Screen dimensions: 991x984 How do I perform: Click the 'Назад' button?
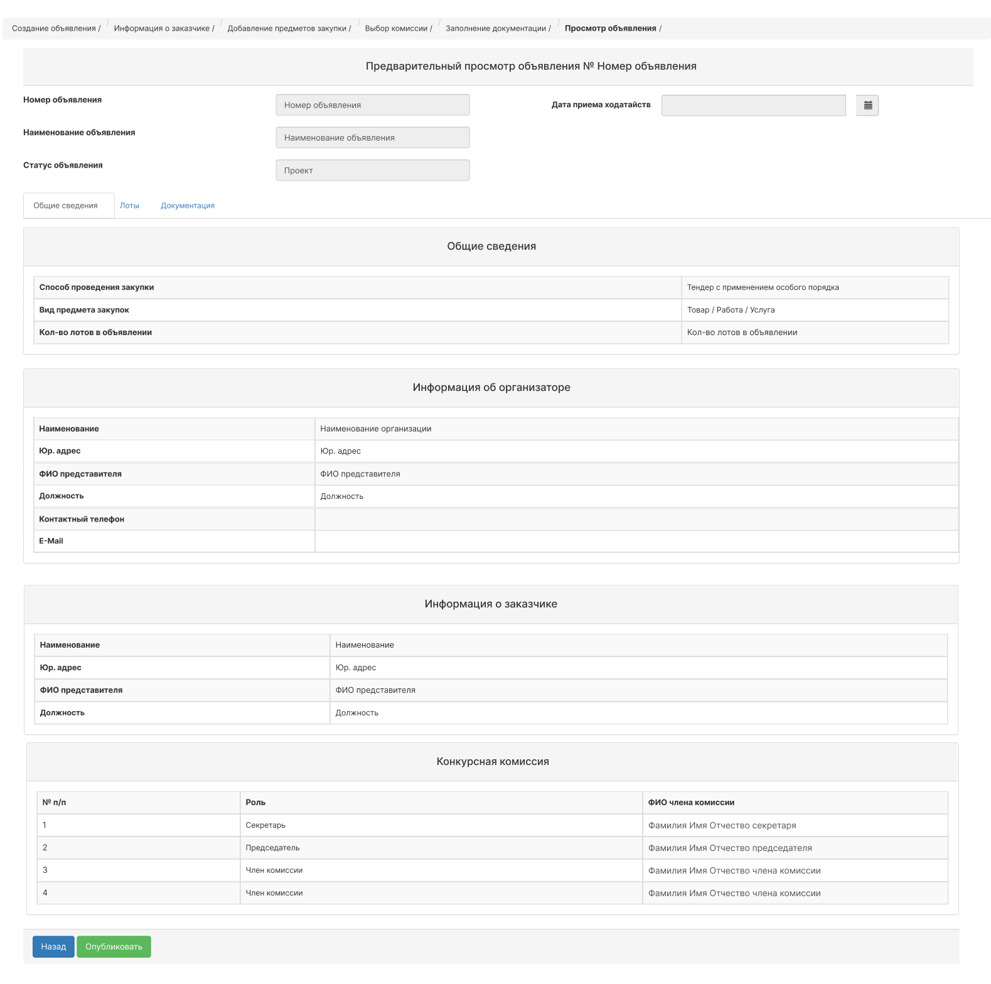coord(53,946)
